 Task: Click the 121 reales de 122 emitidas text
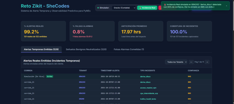(x=35, y=37)
